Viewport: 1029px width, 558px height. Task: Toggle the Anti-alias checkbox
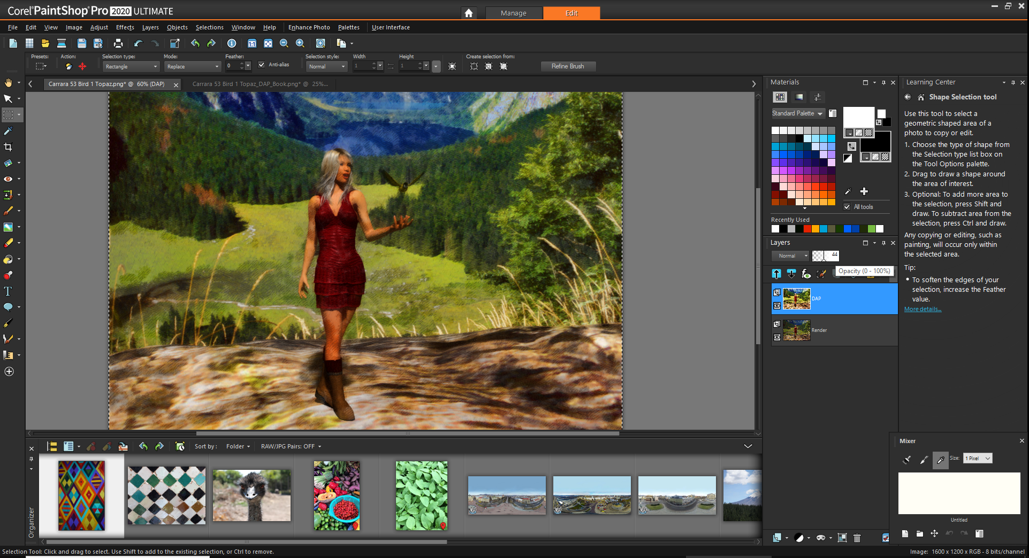[x=262, y=65]
